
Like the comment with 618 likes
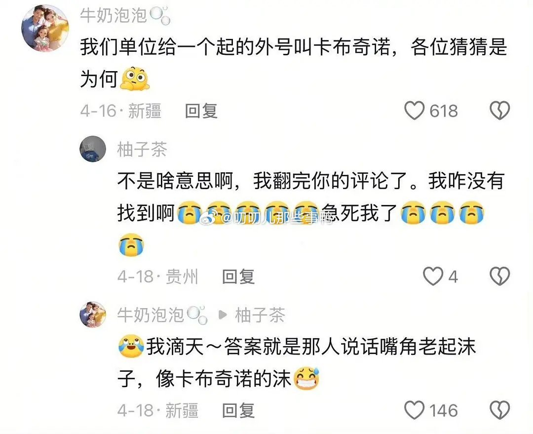pyautogui.click(x=415, y=111)
